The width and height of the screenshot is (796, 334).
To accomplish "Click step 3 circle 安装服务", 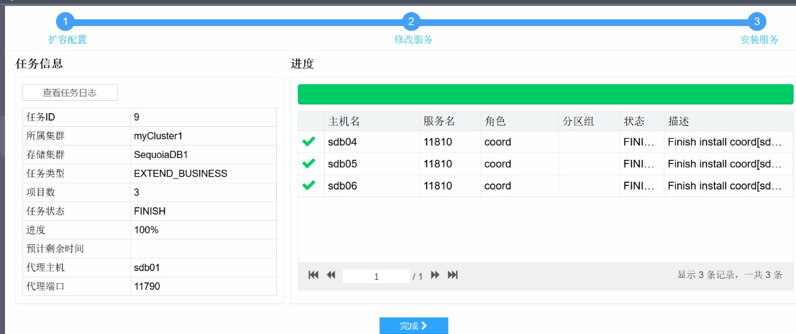I will coord(757,22).
